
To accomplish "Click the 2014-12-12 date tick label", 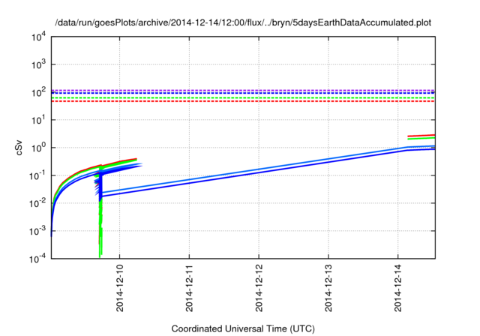I will (x=259, y=288).
